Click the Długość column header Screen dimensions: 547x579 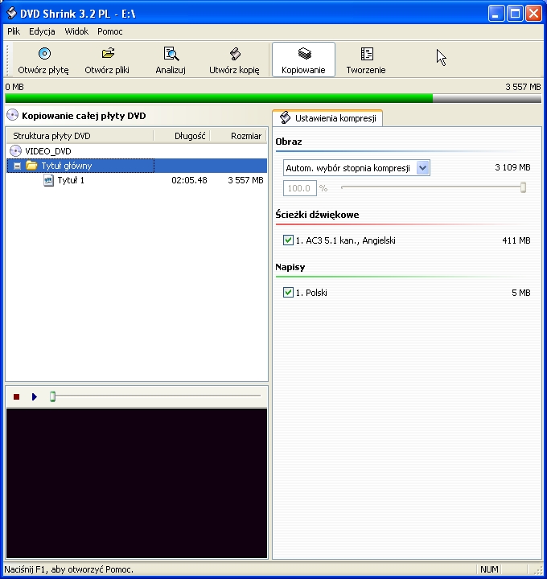click(x=182, y=136)
